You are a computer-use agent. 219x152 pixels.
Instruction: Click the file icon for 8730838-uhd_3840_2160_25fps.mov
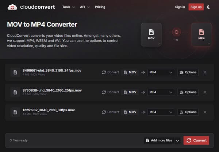point(15,92)
